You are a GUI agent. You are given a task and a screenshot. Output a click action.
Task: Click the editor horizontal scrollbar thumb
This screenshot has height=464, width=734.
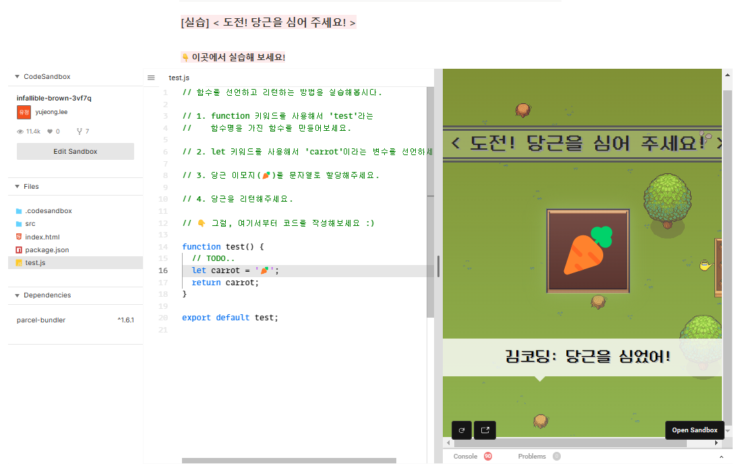pyautogui.click(x=289, y=461)
